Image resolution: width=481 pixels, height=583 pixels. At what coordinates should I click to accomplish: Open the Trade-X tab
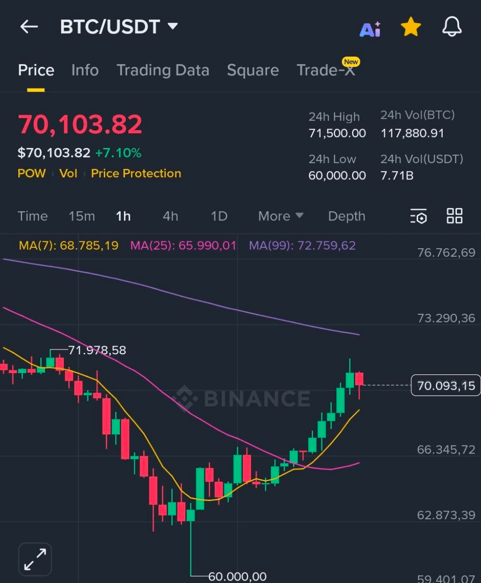click(325, 70)
